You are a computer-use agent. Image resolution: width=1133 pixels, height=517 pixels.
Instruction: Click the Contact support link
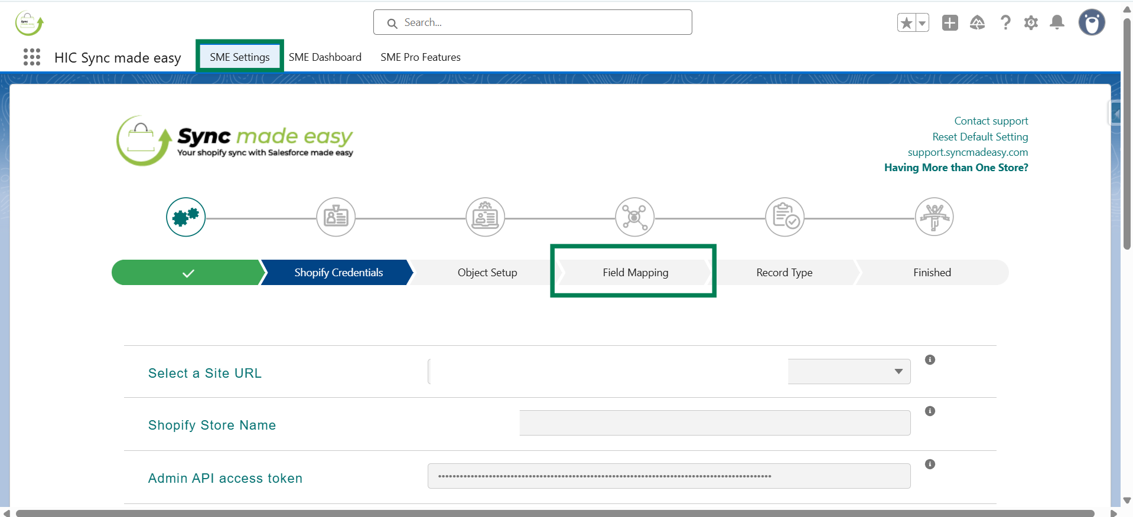(991, 121)
